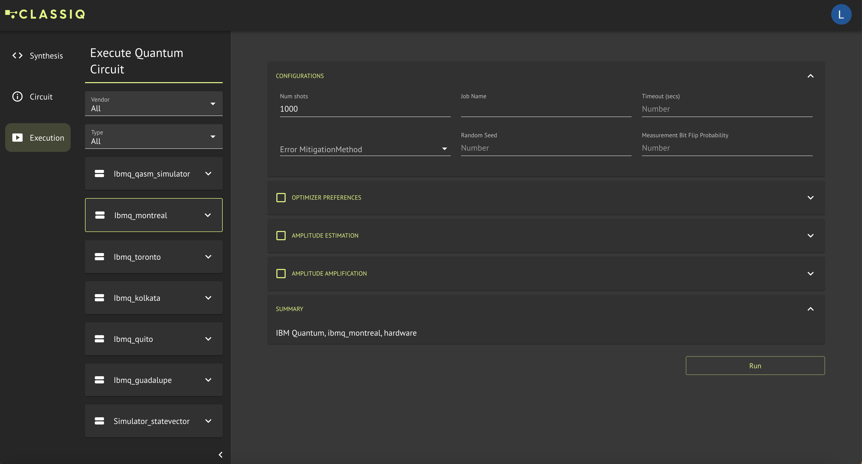The height and width of the screenshot is (464, 862).
Task: Collapse the Configurations section
Action: (x=810, y=76)
